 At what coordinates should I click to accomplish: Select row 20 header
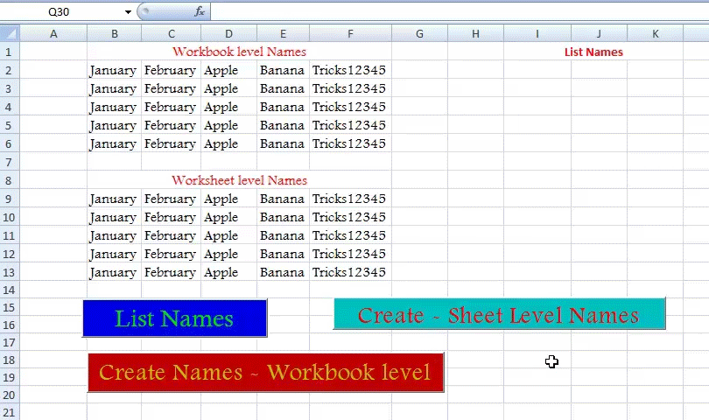click(10, 395)
